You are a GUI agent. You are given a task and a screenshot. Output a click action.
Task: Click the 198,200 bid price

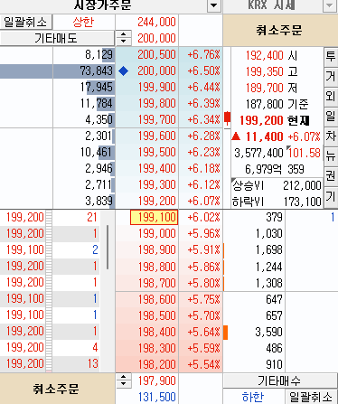[x=156, y=364]
